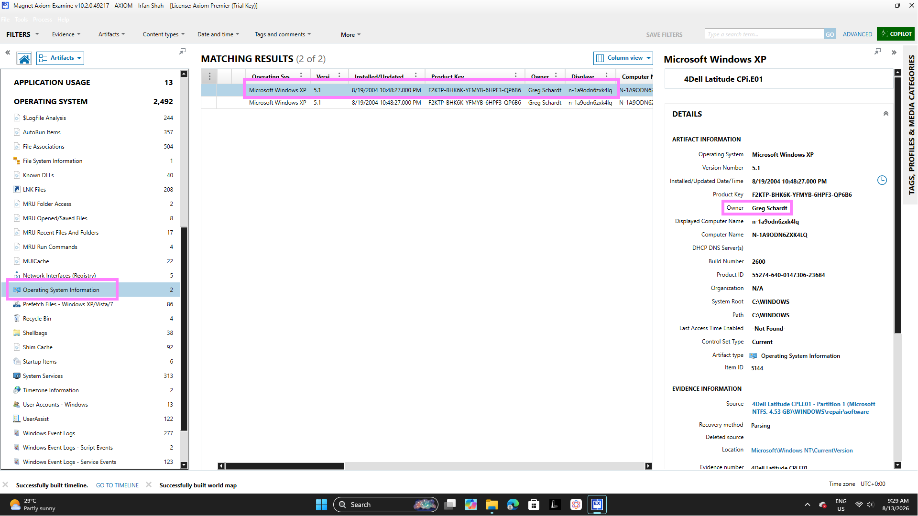Select Recycle Bin artifact icon
The image size is (918, 516).
[x=17, y=318]
